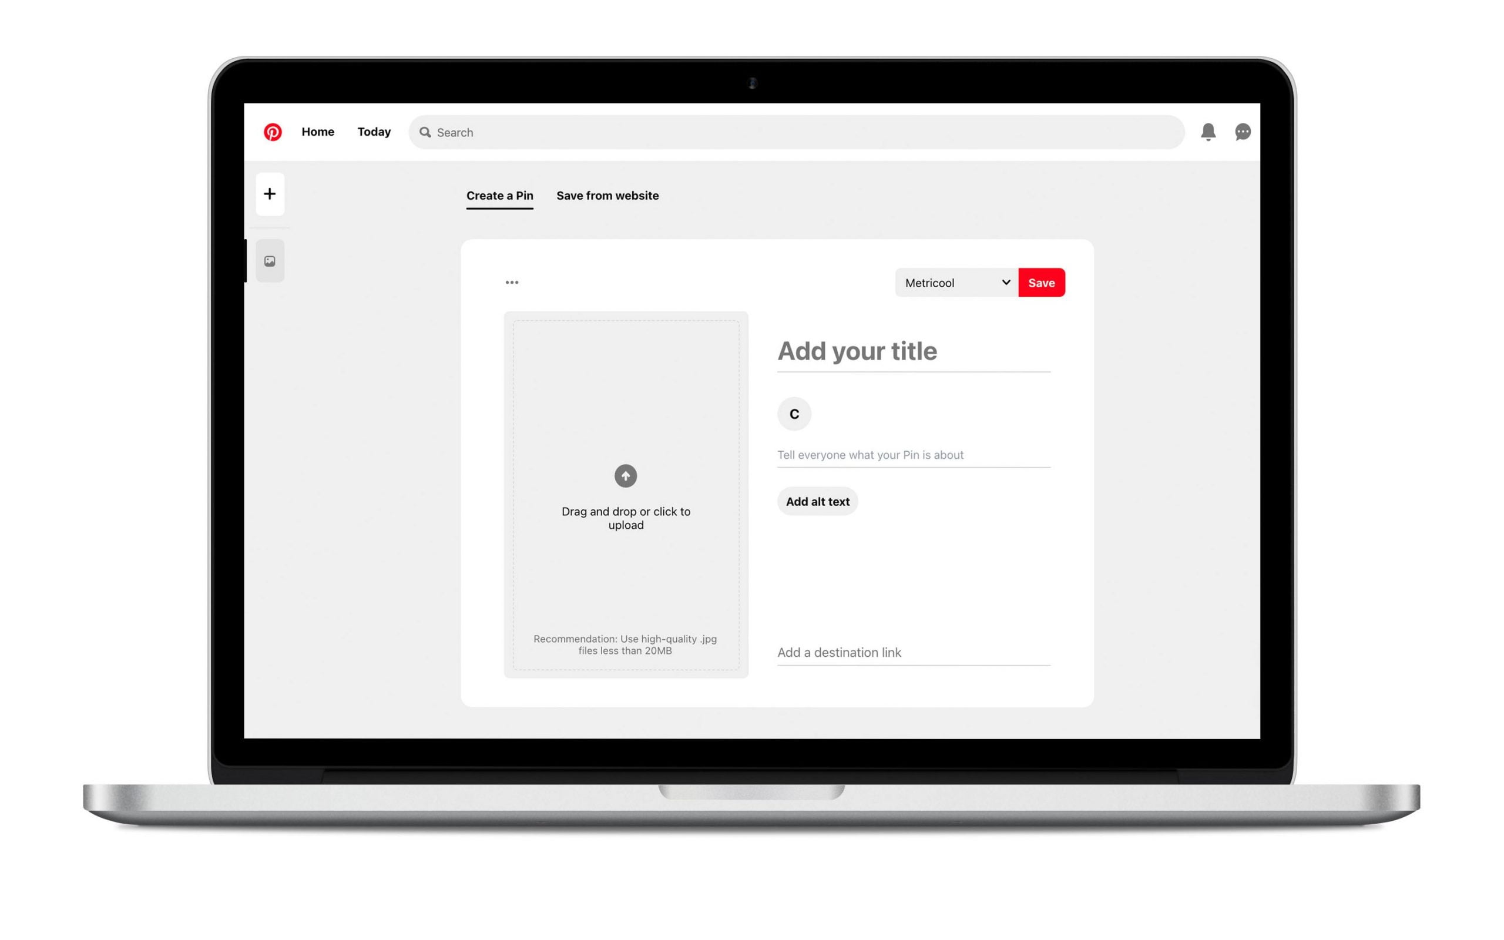Click Add a destination link field
The image size is (1504, 940).
[x=913, y=651]
